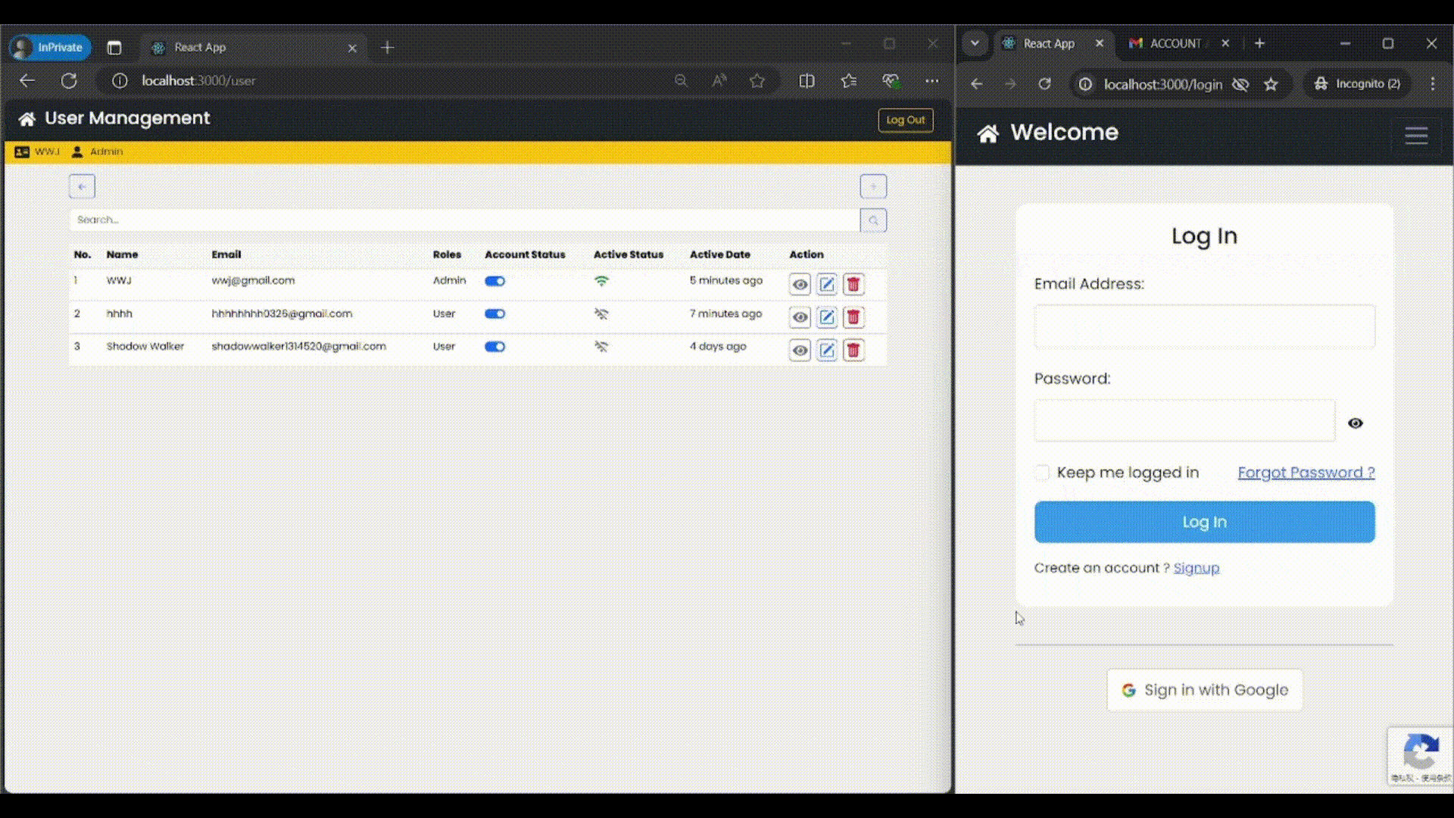Viewport: 1454px width, 818px height.
Task: Toggle account status switch for Shadow Walker
Action: (495, 347)
